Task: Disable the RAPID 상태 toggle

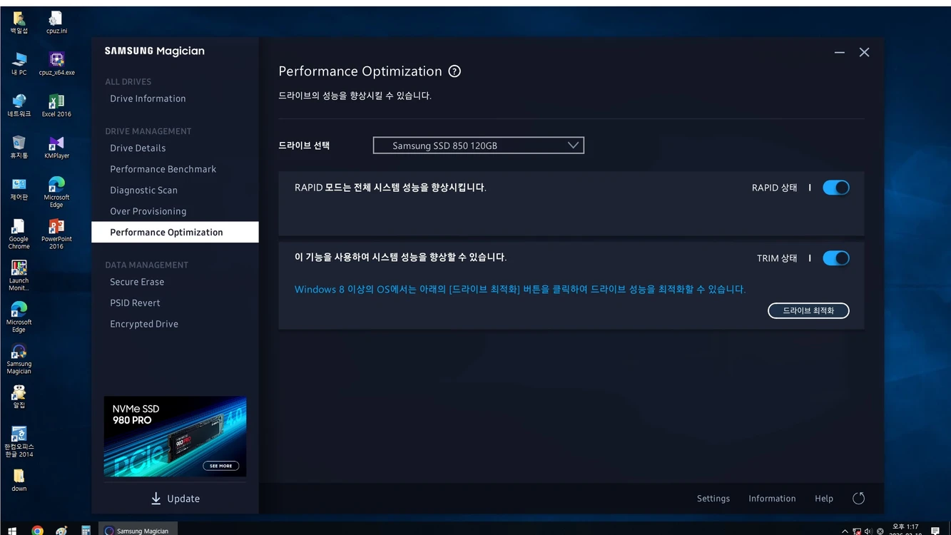Action: click(x=836, y=188)
